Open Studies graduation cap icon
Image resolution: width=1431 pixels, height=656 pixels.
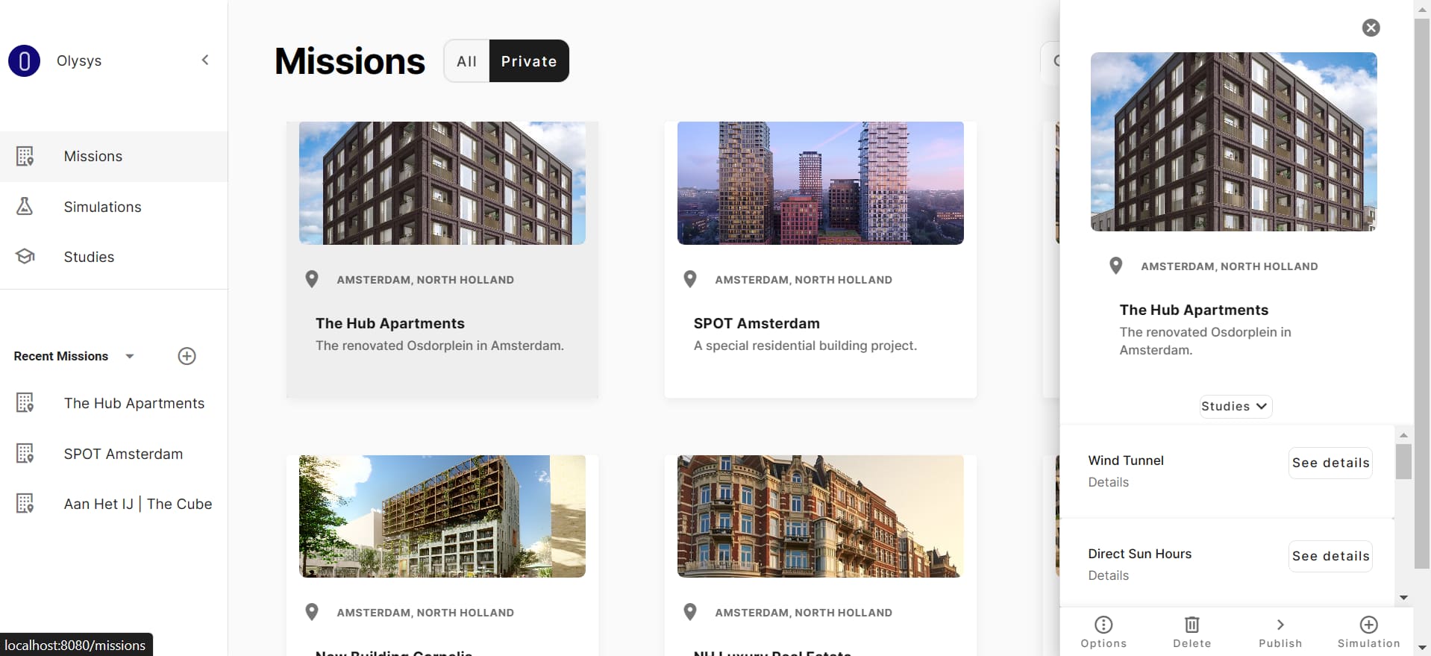(x=25, y=257)
